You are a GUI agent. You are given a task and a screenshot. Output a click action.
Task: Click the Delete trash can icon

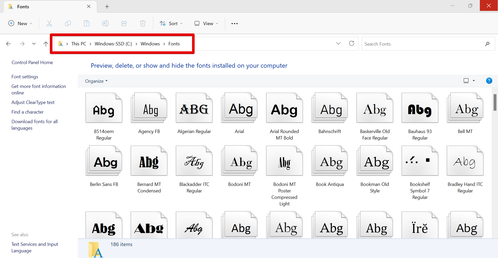click(143, 24)
